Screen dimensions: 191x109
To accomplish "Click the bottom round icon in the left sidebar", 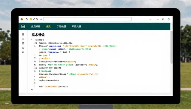I will click(23, 52).
